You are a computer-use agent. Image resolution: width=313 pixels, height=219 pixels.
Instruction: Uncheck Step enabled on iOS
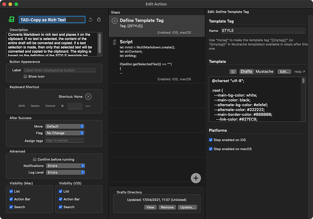(x=210, y=140)
